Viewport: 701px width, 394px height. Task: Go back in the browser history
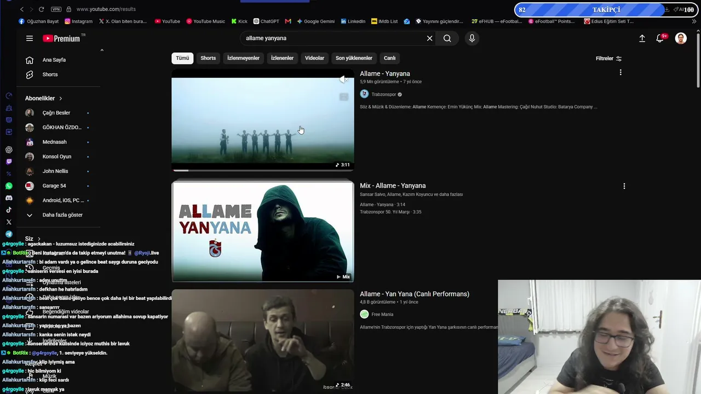21,9
